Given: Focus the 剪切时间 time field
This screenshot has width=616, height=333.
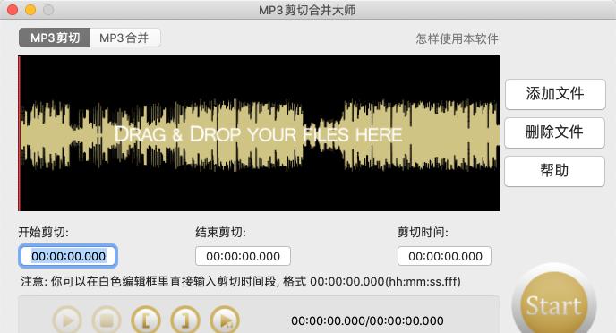Looking at the screenshot, I should click(x=444, y=256).
